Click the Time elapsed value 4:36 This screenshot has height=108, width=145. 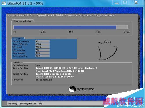tap(42, 53)
